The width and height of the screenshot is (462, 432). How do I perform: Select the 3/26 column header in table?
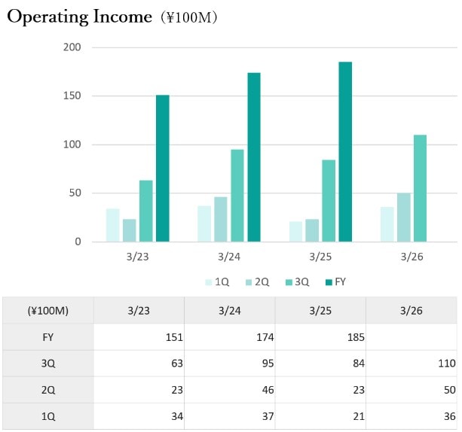coord(411,310)
